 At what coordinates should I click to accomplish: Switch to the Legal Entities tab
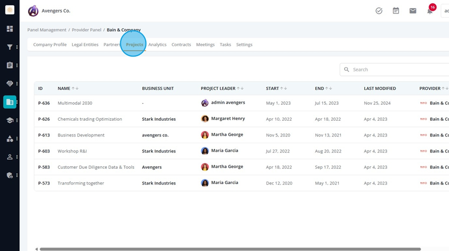[85, 44]
